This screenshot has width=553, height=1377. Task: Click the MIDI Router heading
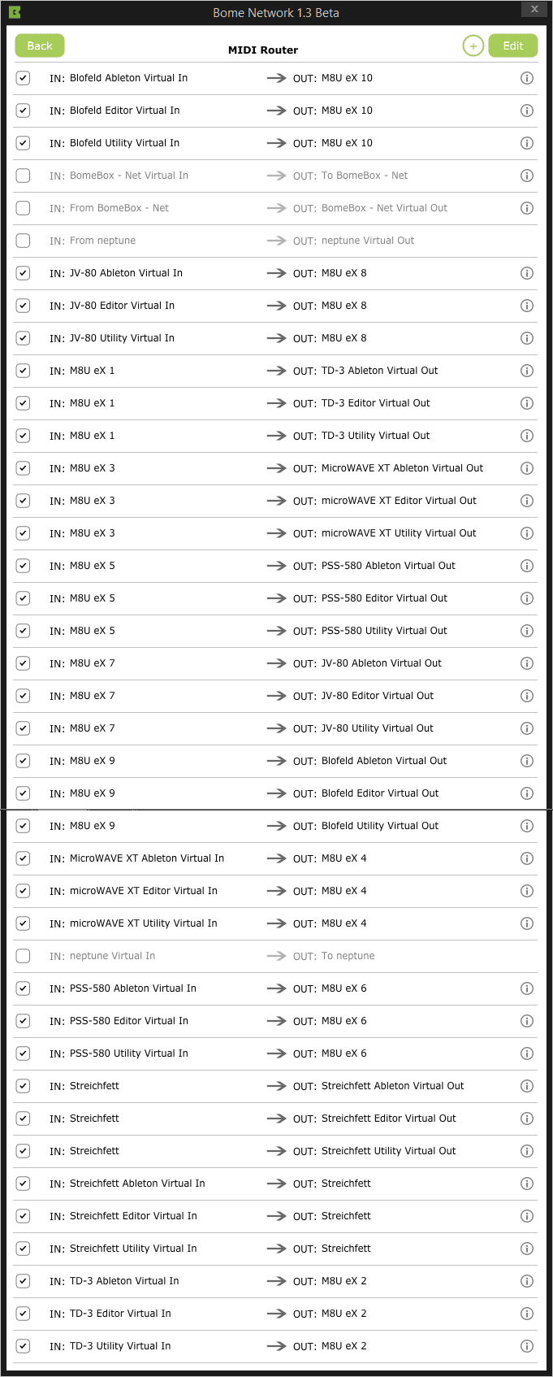point(263,50)
